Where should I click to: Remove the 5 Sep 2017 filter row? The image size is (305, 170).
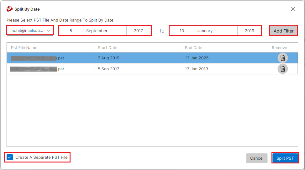[x=282, y=69]
